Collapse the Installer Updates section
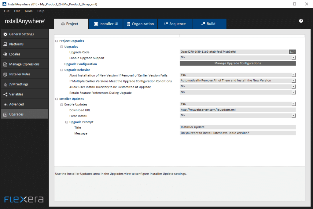313x209 pixels. pos(57,99)
